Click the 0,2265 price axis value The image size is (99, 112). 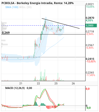pyautogui.click(x=90, y=72)
